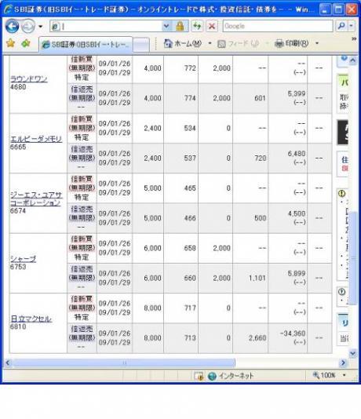Click the Google search box
The image size is (361, 419).
[x=278, y=26]
